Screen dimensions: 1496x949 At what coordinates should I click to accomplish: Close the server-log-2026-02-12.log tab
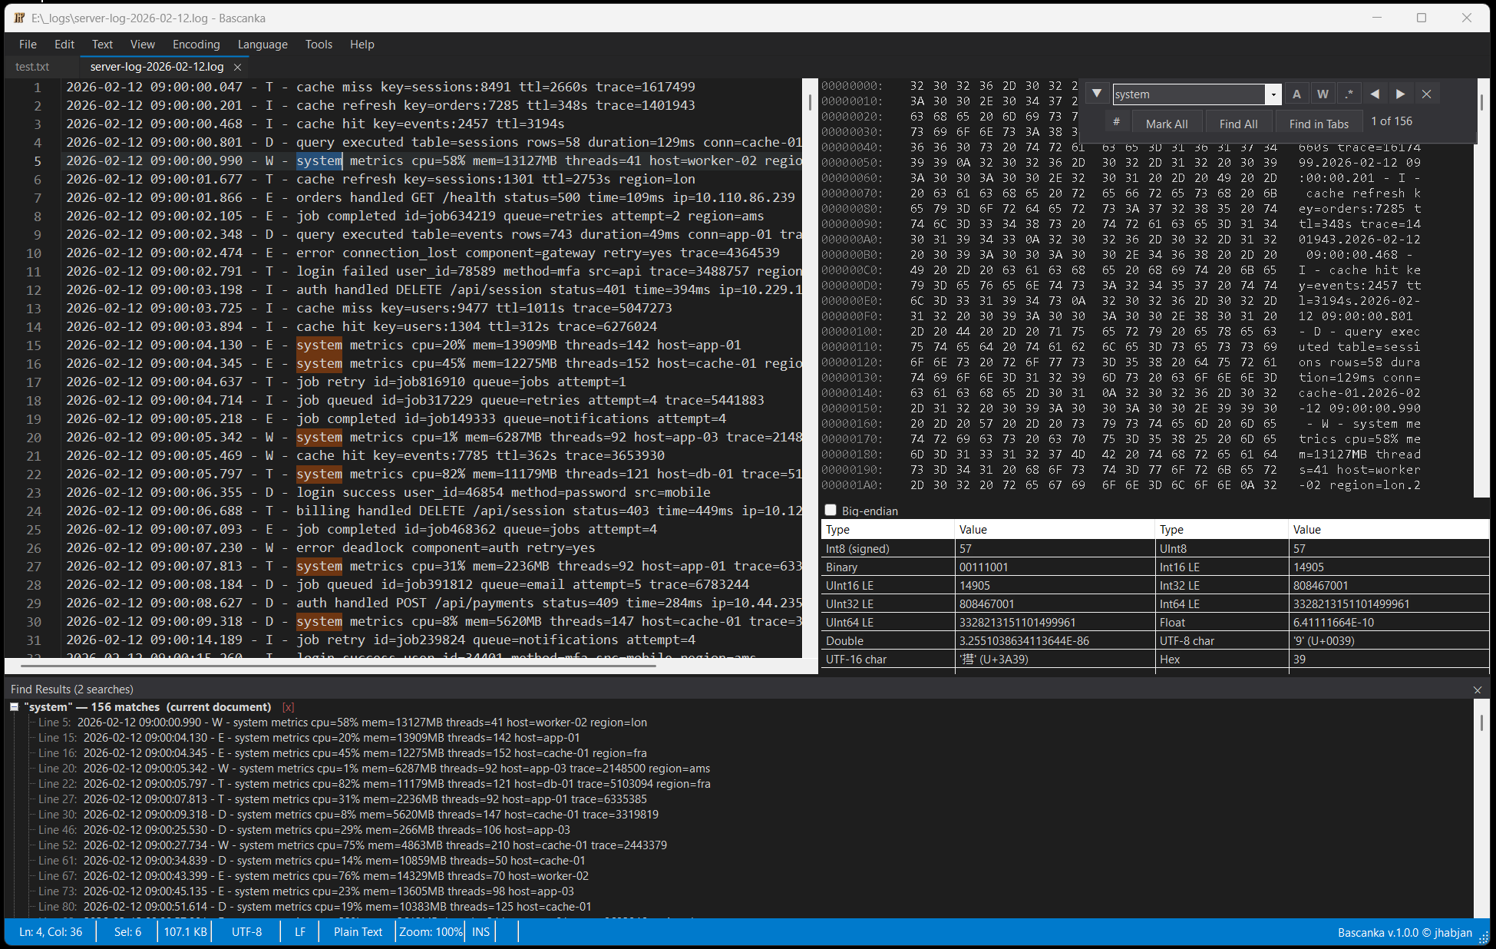coord(238,67)
